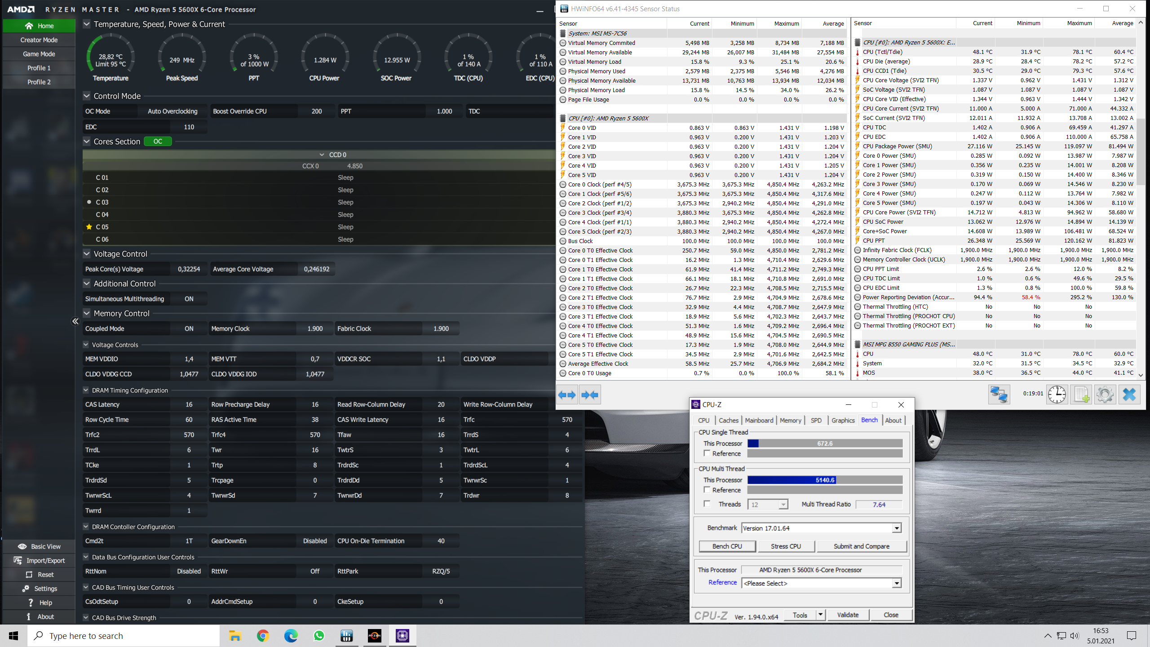Click Bench CPU button
Screen dimensions: 1150x647
click(x=727, y=546)
